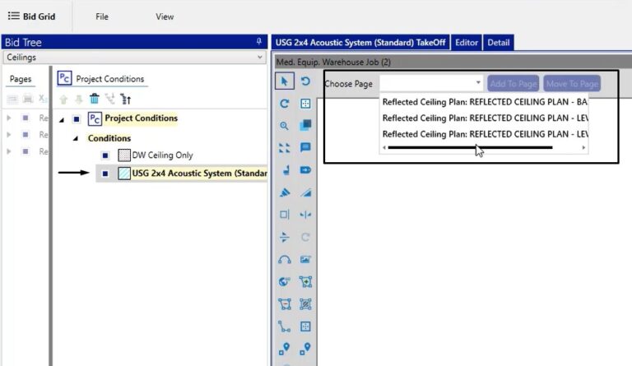The width and height of the screenshot is (632, 366).
Task: Open the Bid Grid menu
Action: click(x=31, y=16)
